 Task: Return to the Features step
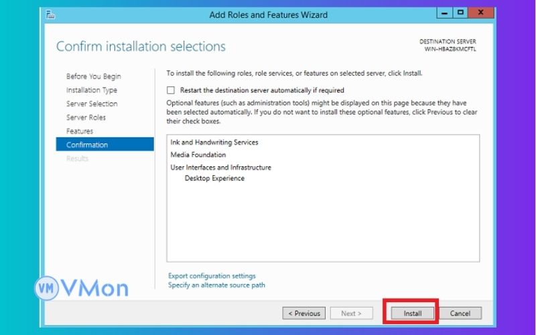(80, 131)
